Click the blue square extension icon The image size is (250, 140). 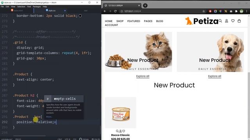click(215, 11)
